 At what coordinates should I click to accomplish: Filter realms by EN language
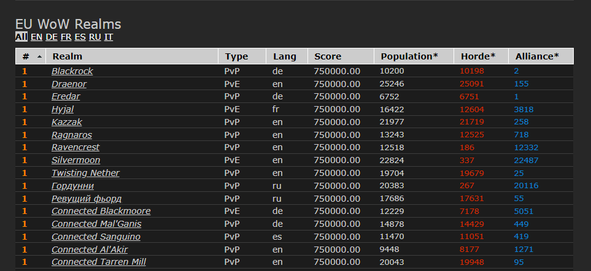pos(36,37)
